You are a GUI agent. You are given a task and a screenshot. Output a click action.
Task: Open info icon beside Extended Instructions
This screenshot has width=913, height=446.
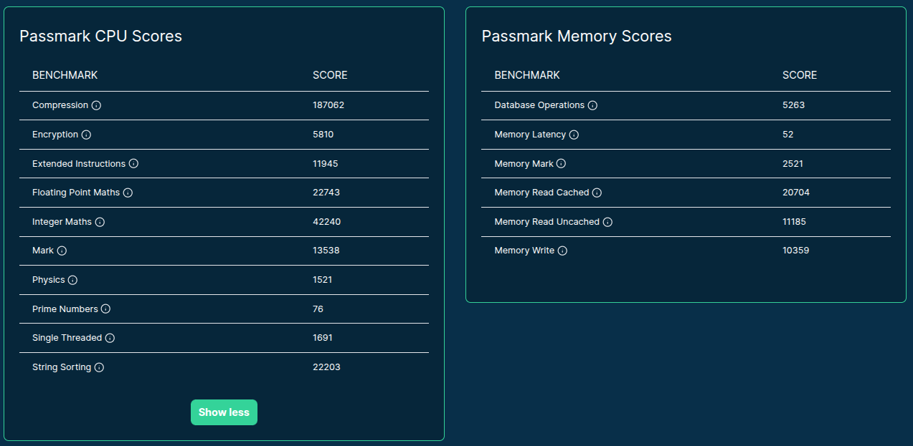(133, 164)
